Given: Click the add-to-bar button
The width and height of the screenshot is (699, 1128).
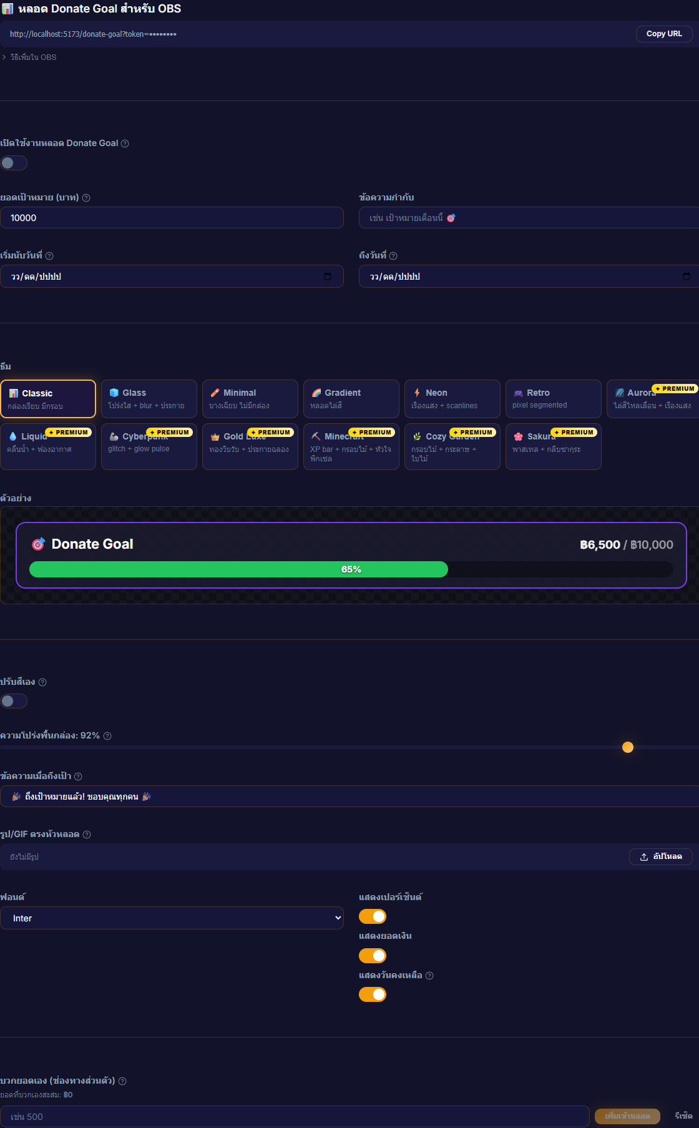Looking at the screenshot, I should (x=627, y=1116).
